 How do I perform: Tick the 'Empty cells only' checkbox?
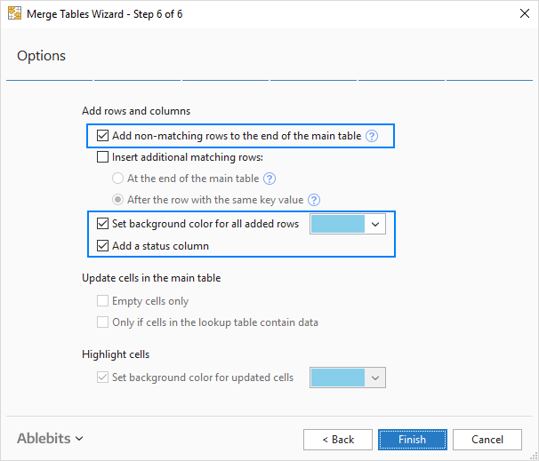[x=103, y=301]
